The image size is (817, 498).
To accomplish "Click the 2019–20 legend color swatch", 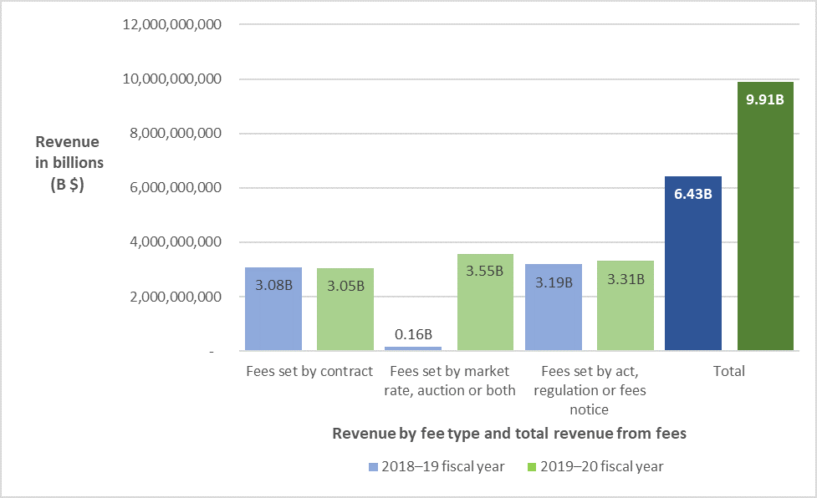I will pos(533,467).
